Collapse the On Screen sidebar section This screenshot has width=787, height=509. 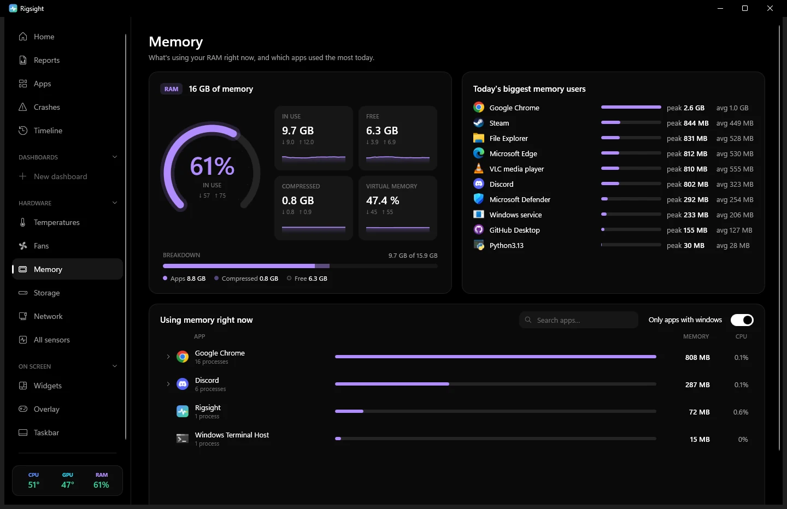[115, 366]
